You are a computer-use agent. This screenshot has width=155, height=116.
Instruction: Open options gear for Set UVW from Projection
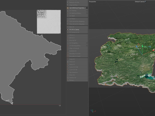[87, 8]
